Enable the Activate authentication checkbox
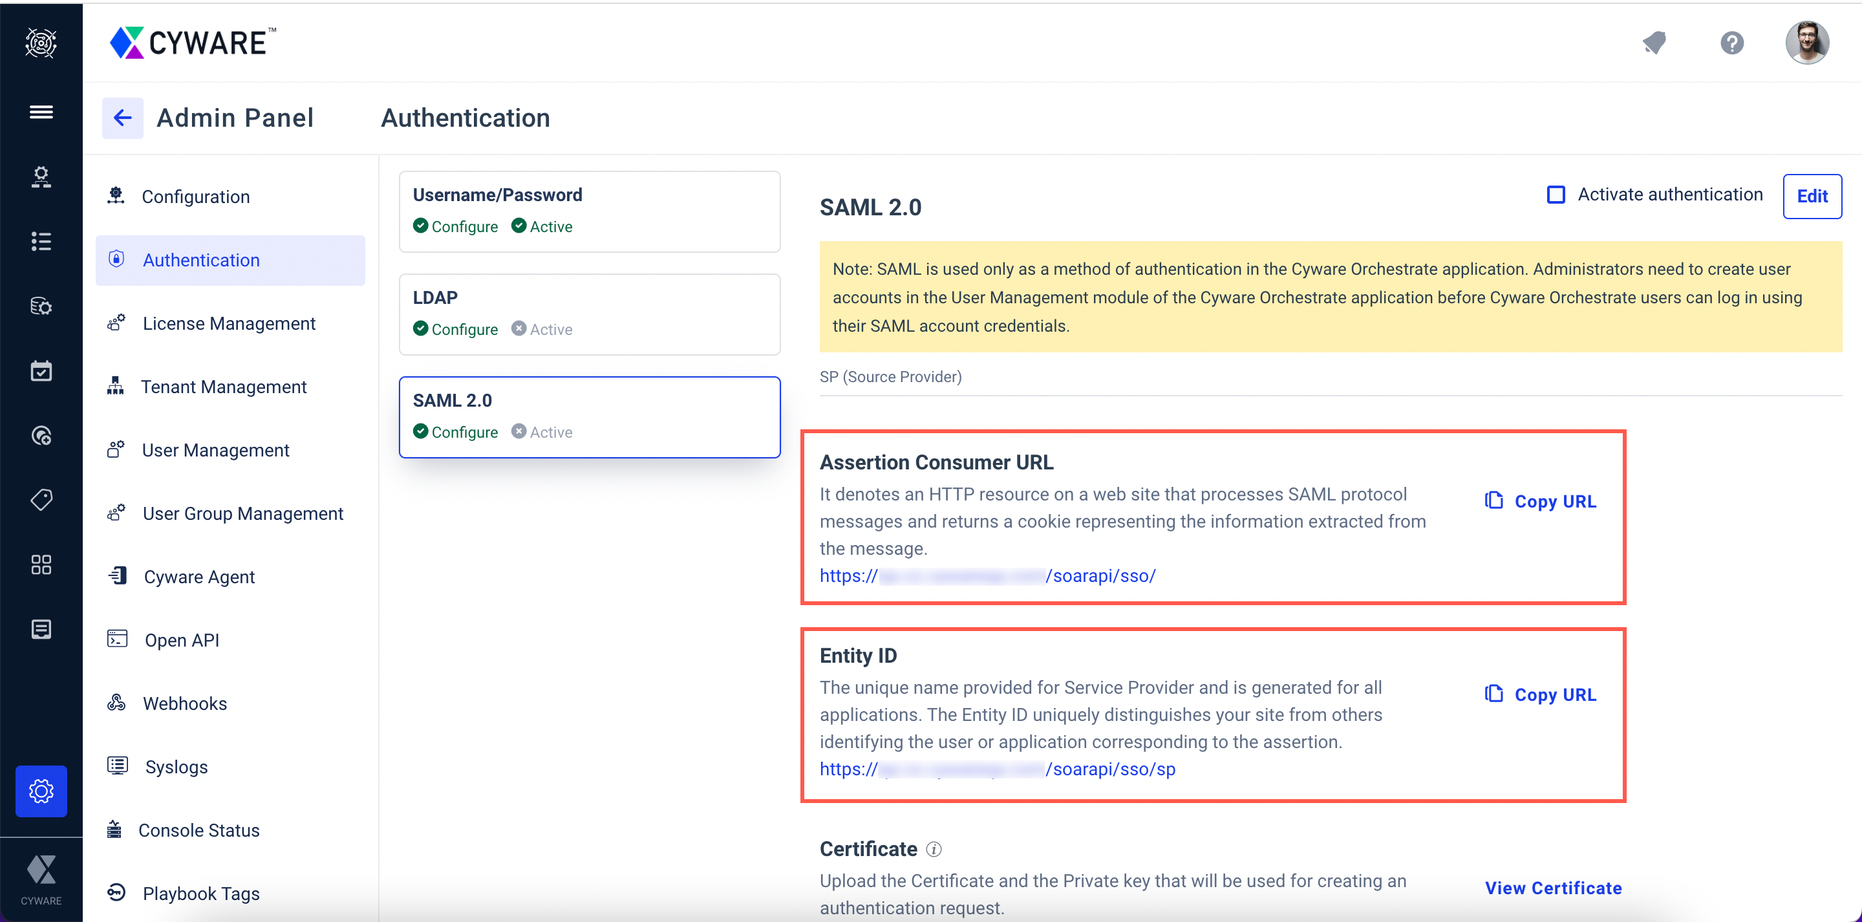 (1556, 195)
